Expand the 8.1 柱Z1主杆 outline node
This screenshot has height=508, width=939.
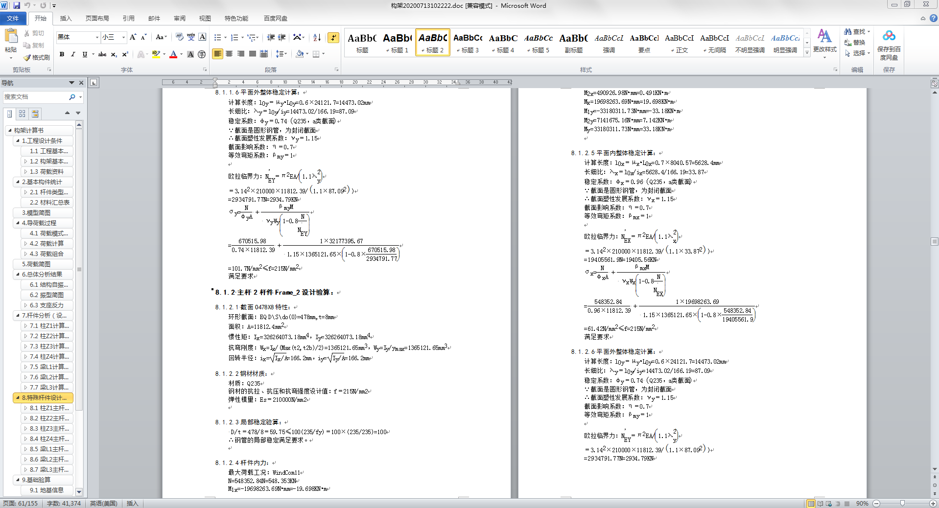coord(25,408)
